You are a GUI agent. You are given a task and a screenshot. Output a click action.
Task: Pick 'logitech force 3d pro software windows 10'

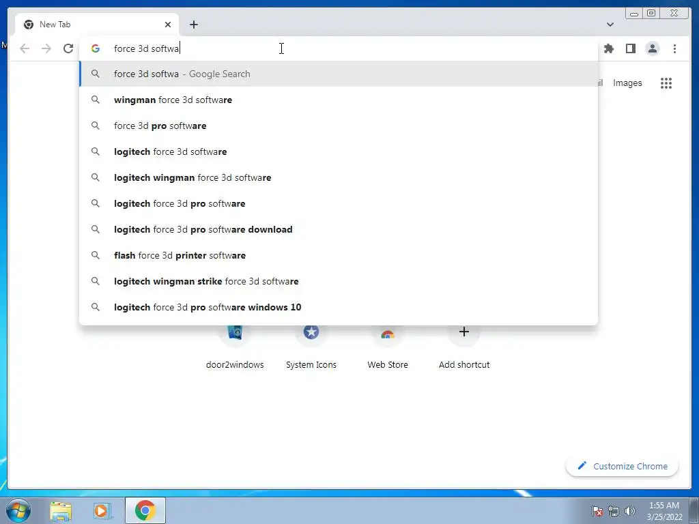[339, 307]
